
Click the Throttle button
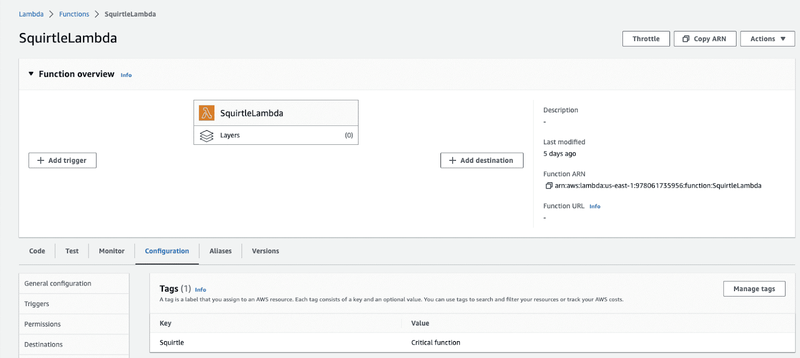tap(646, 39)
